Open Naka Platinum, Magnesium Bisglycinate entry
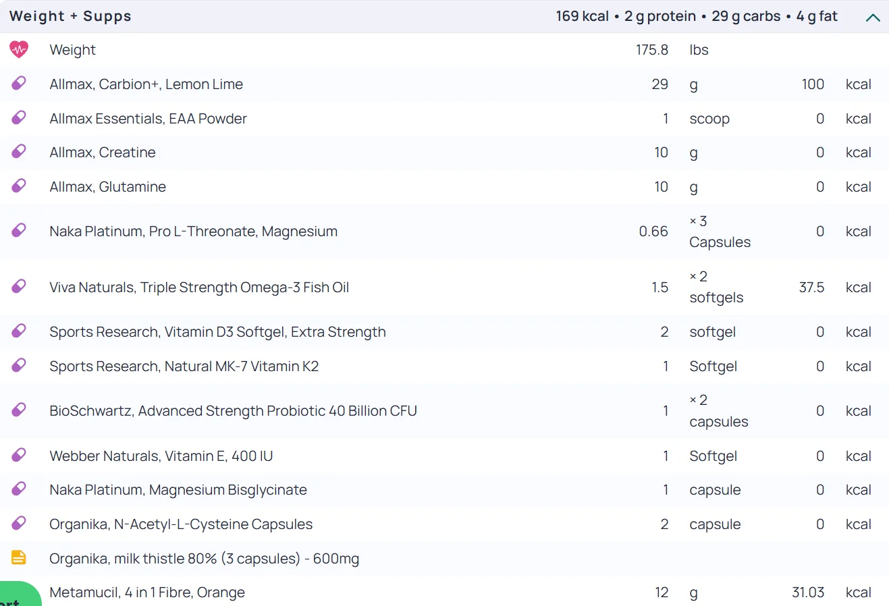This screenshot has height=606, width=889. pos(178,490)
